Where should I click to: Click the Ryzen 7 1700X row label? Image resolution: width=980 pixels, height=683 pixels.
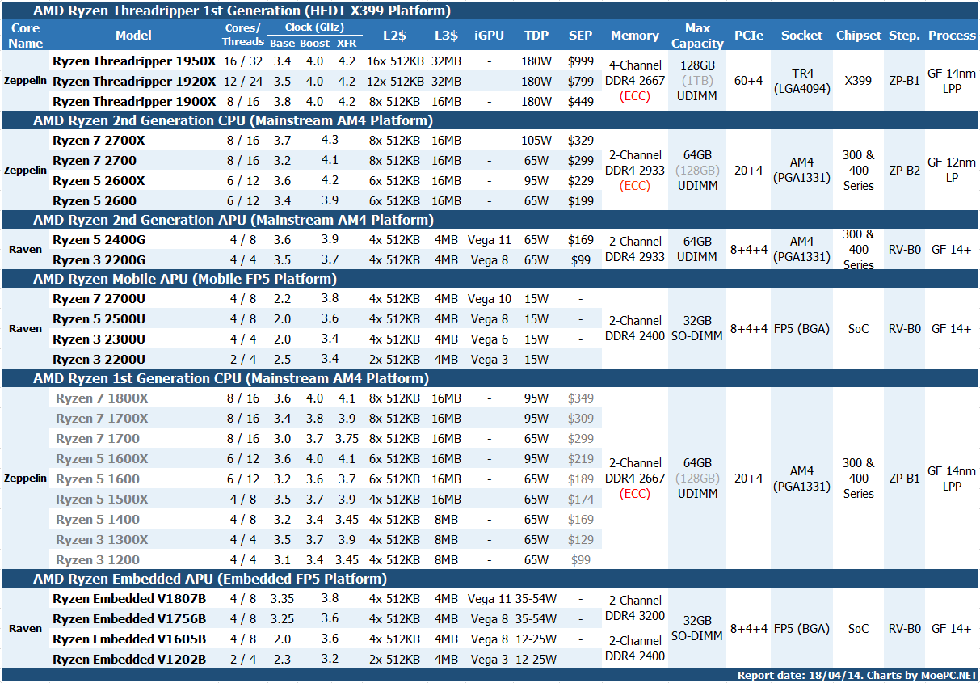[102, 419]
